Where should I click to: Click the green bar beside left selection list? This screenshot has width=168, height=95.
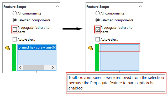point(14,58)
